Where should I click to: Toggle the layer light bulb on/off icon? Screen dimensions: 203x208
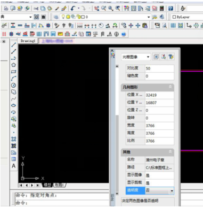[63, 17]
